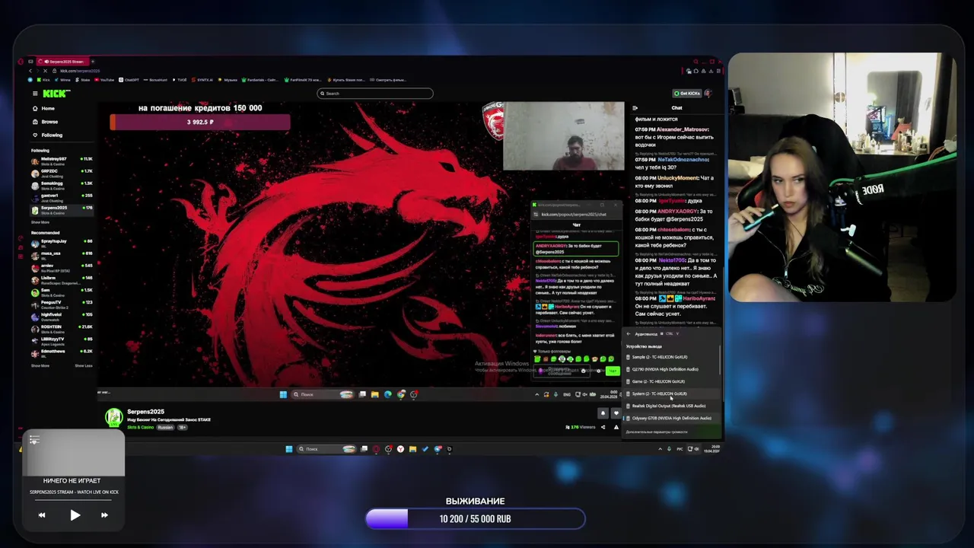Open additional volume settings link
This screenshot has height=548, width=974.
(x=657, y=432)
